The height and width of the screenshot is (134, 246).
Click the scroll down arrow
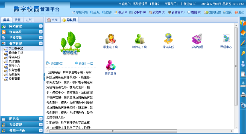pyautogui.click(x=236, y=127)
